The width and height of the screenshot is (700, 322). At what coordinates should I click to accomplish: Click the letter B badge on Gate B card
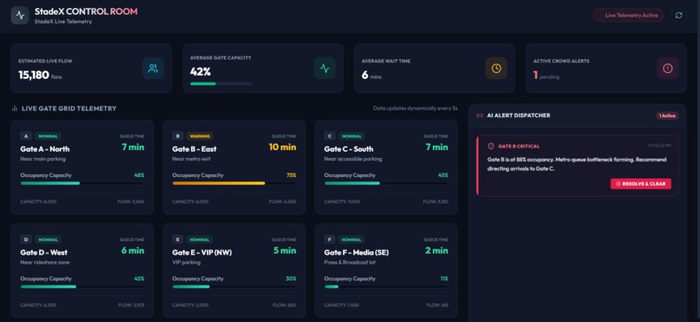coord(177,136)
